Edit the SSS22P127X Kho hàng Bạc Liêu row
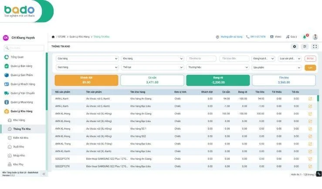Image resolution: width=322 pixels, height=189 pixels. (310, 166)
